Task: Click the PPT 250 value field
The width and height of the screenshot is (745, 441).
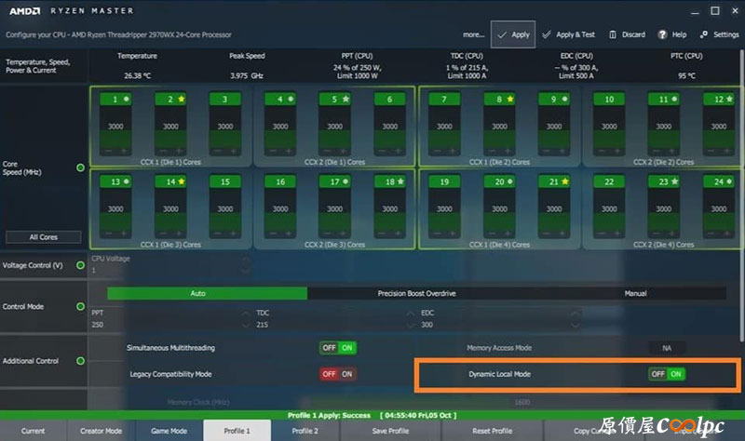Action: click(x=98, y=325)
